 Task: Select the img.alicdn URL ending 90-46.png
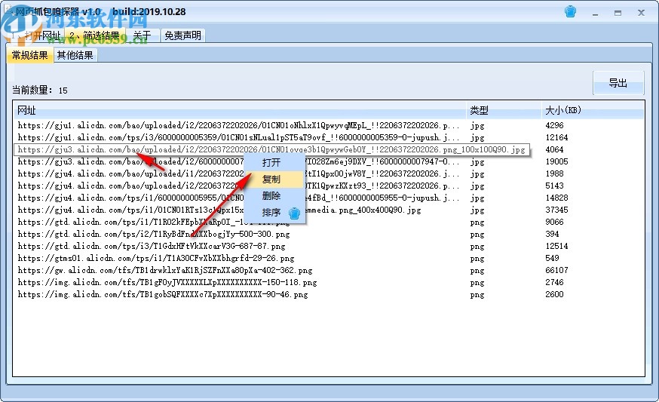coord(163,295)
